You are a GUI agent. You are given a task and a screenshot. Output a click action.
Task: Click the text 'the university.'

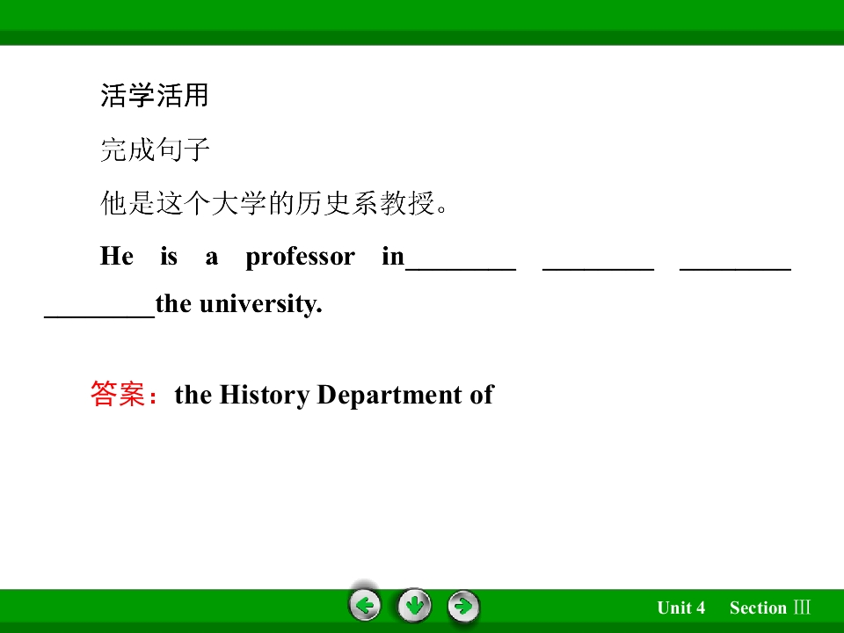[239, 304]
